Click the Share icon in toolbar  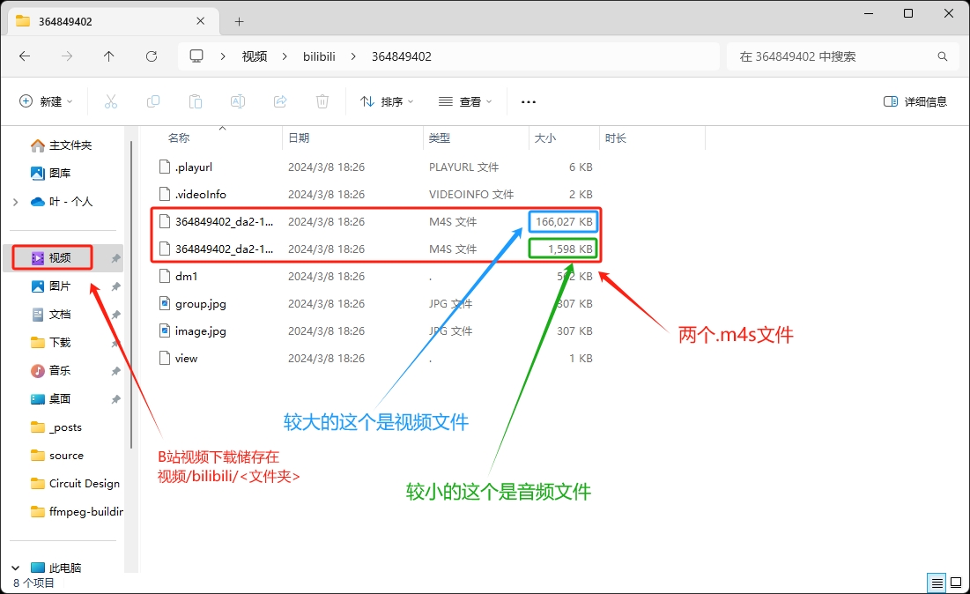tap(280, 101)
